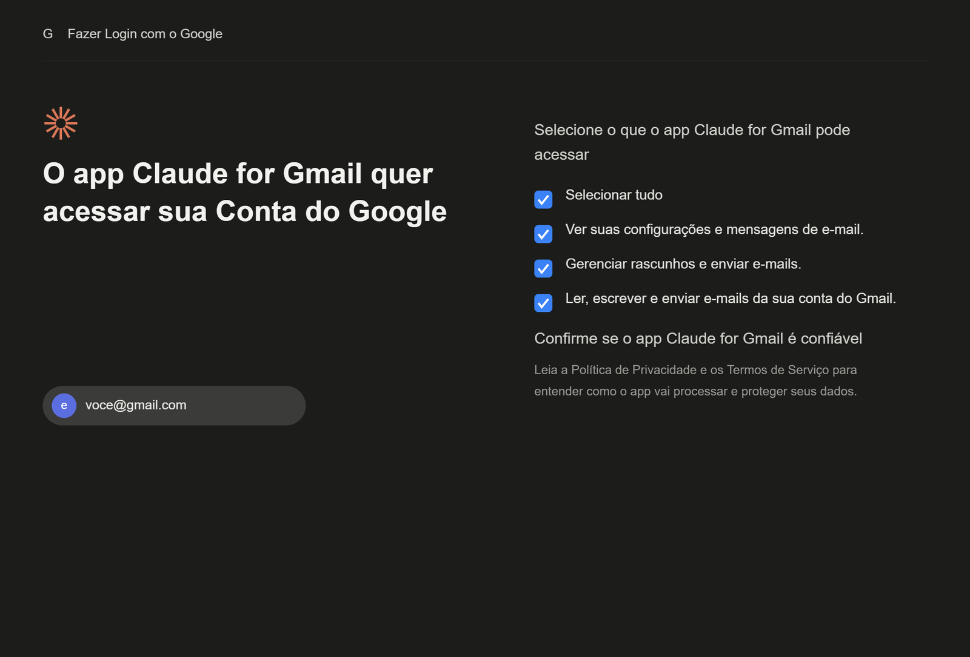Toggle Ver suas configurações e mensagens checkbox

click(543, 234)
